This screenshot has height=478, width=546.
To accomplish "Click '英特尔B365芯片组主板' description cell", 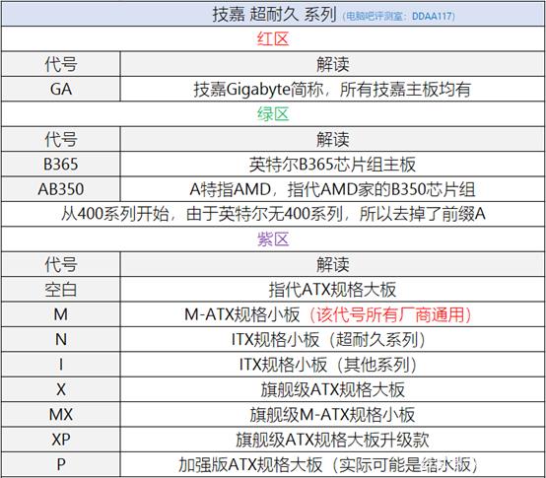I will click(332, 165).
